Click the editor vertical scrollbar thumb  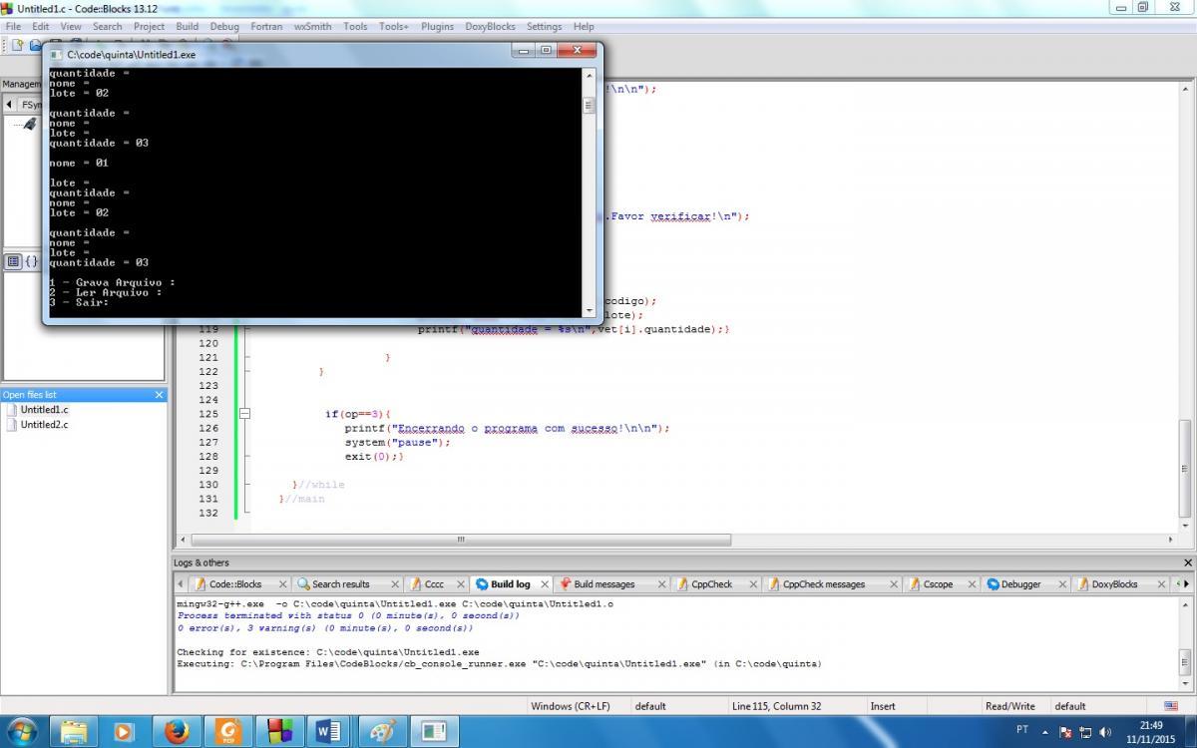pyautogui.click(x=1187, y=467)
